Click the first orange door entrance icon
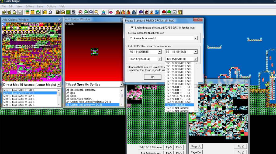 coord(118,12)
